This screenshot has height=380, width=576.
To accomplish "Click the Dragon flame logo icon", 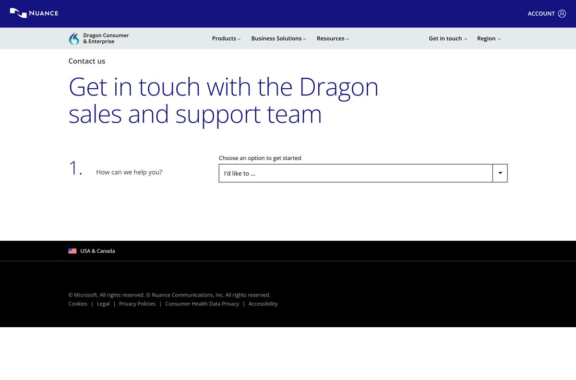I will tap(74, 38).
